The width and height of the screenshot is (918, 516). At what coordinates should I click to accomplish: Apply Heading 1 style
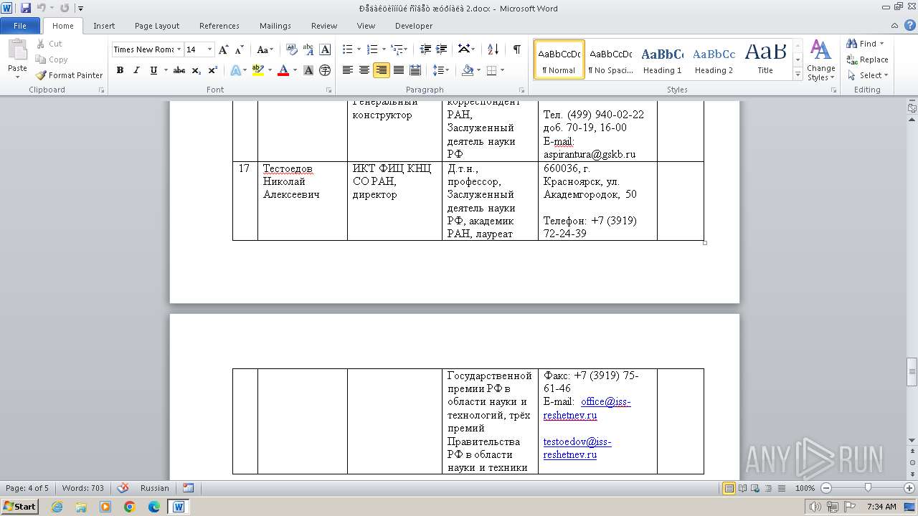tap(662, 59)
